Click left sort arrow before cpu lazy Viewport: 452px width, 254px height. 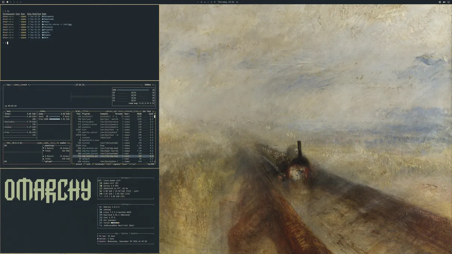(141, 111)
